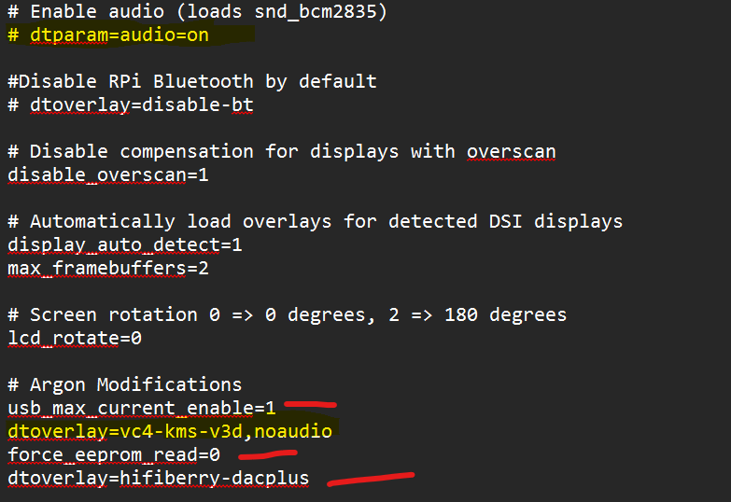
Task: Click the 'Automatically load overlays' comment line
Action: click(x=316, y=222)
